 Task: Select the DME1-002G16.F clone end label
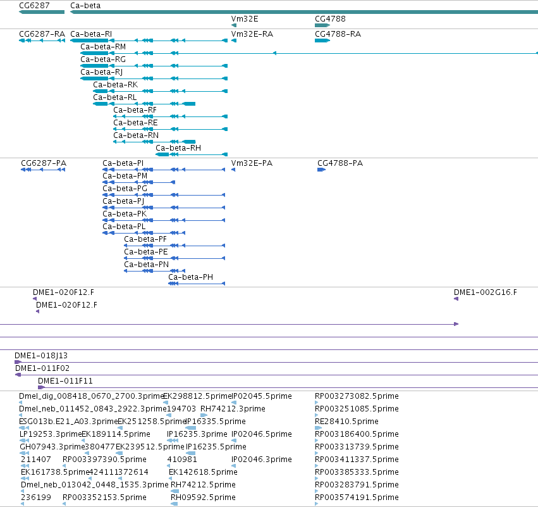(485, 292)
